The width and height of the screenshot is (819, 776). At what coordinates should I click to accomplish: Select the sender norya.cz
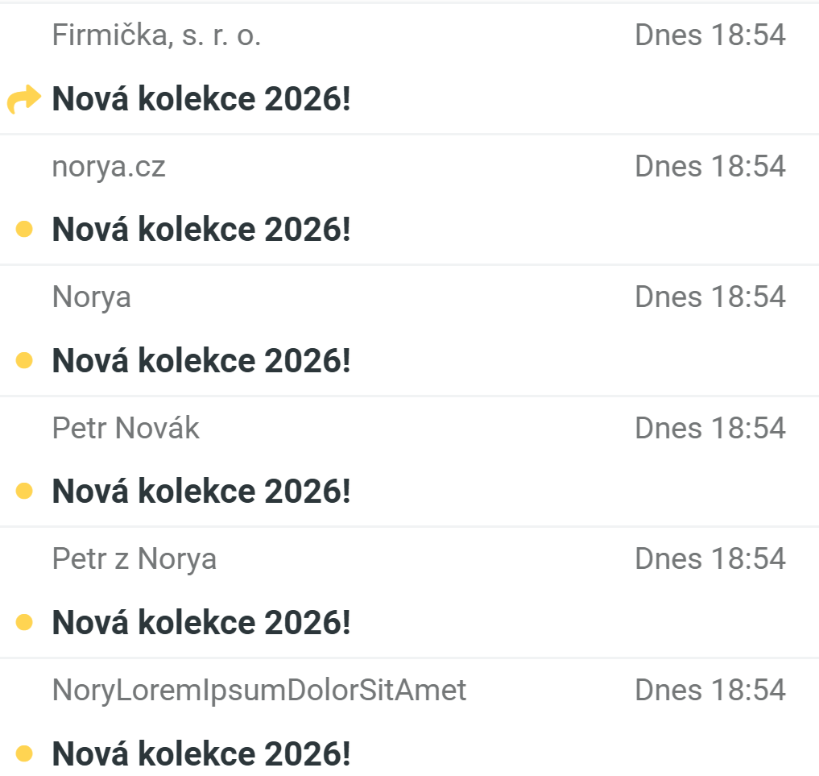point(109,167)
